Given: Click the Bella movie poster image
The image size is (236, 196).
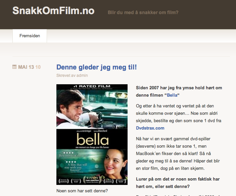Looking at the screenshot, I should (x=92, y=135).
